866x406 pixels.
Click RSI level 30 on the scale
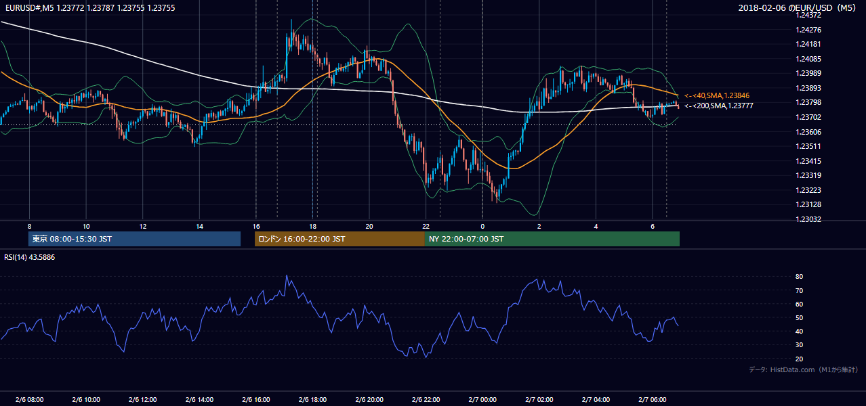pyautogui.click(x=799, y=345)
